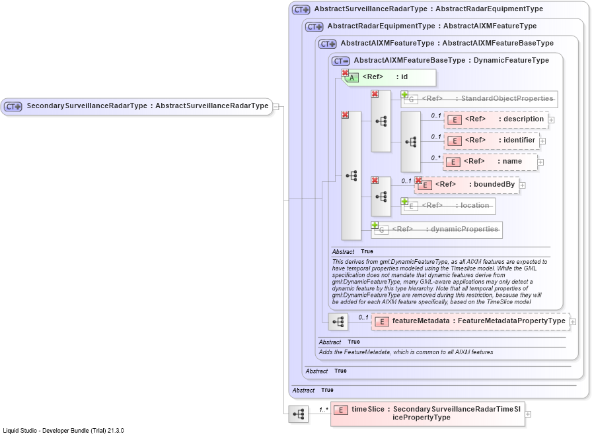Click the struck-through ': location' label
Screen dimensions: 592x434
coord(472,205)
